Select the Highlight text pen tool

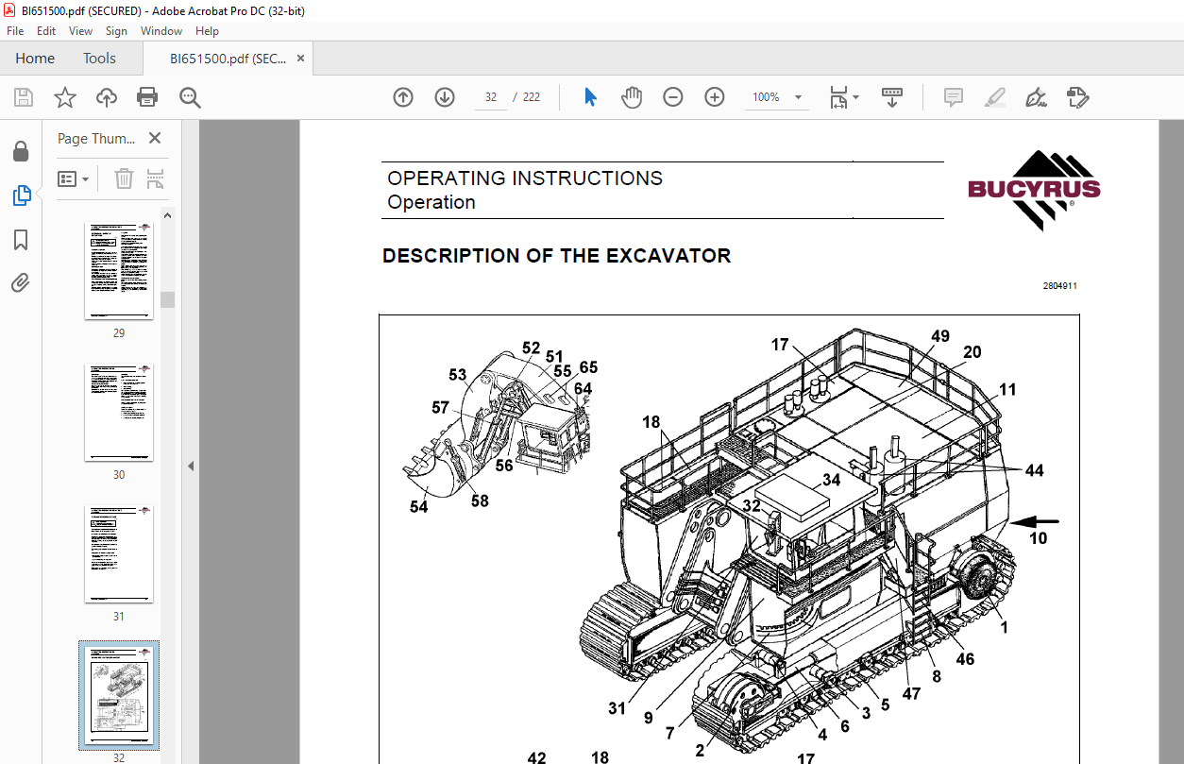[995, 97]
